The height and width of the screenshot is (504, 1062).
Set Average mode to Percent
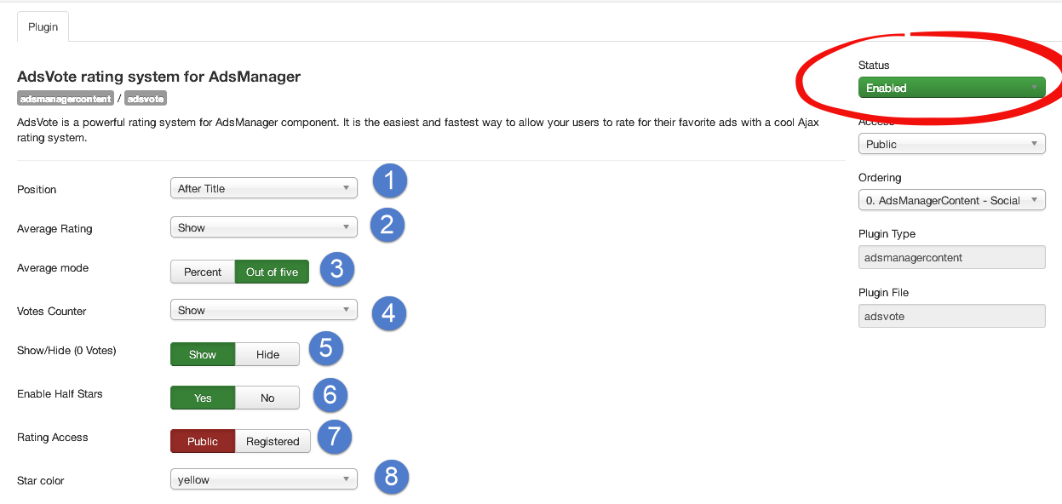click(203, 272)
